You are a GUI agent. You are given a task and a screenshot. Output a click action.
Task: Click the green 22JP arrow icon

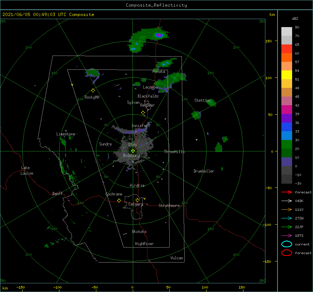[287, 227]
